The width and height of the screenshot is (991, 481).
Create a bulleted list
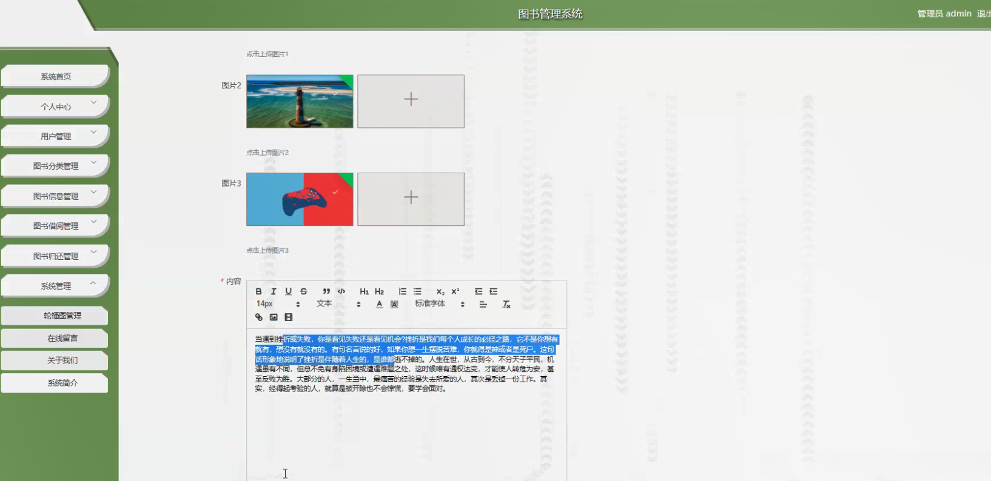pos(417,291)
